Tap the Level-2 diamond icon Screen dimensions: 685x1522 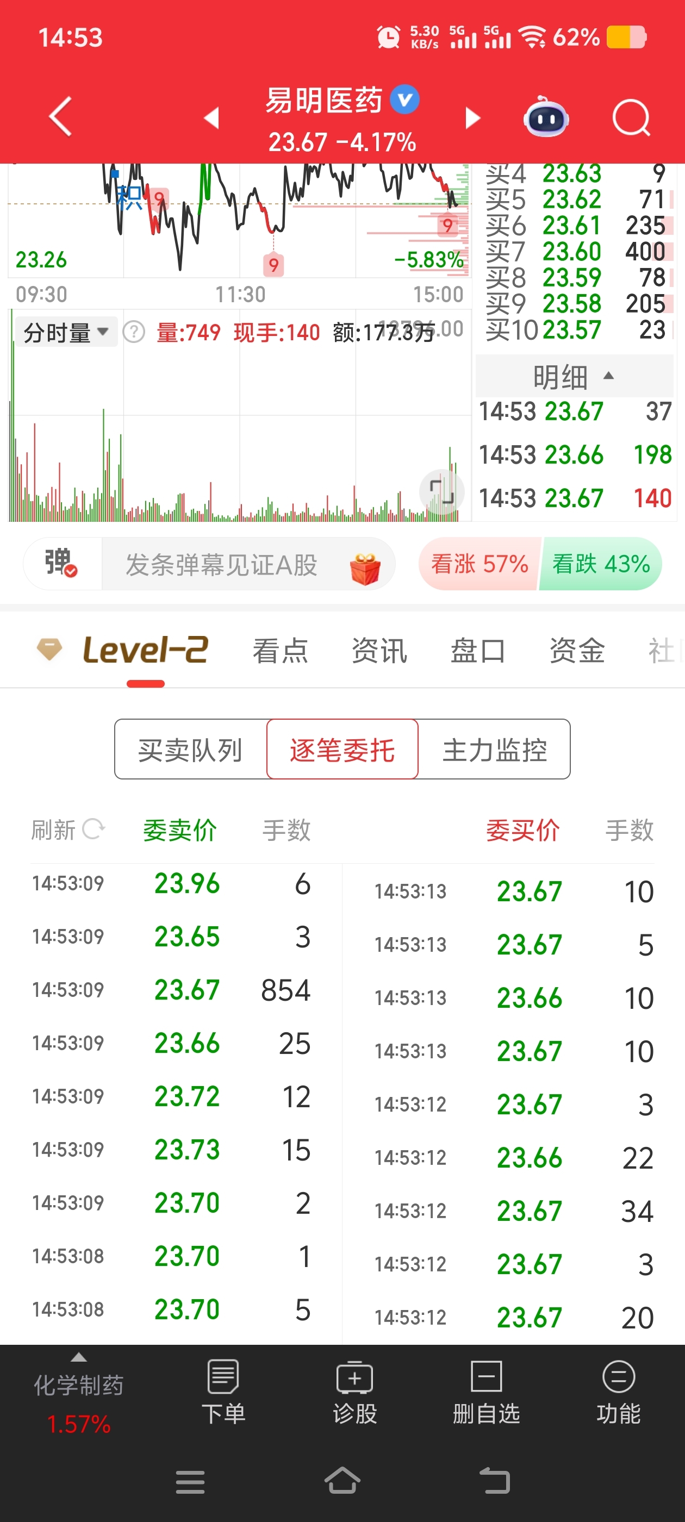(49, 650)
